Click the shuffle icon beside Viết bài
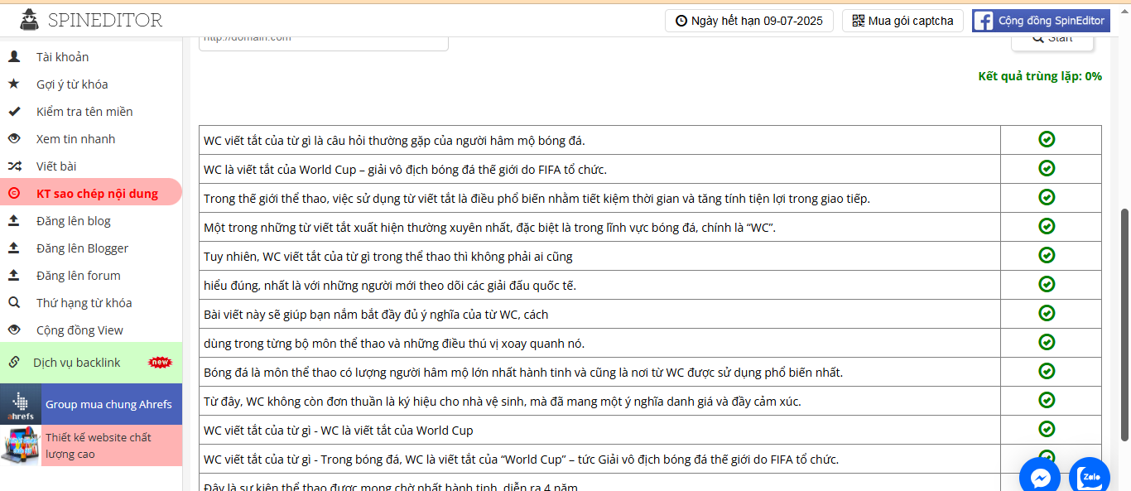 pyautogui.click(x=14, y=166)
